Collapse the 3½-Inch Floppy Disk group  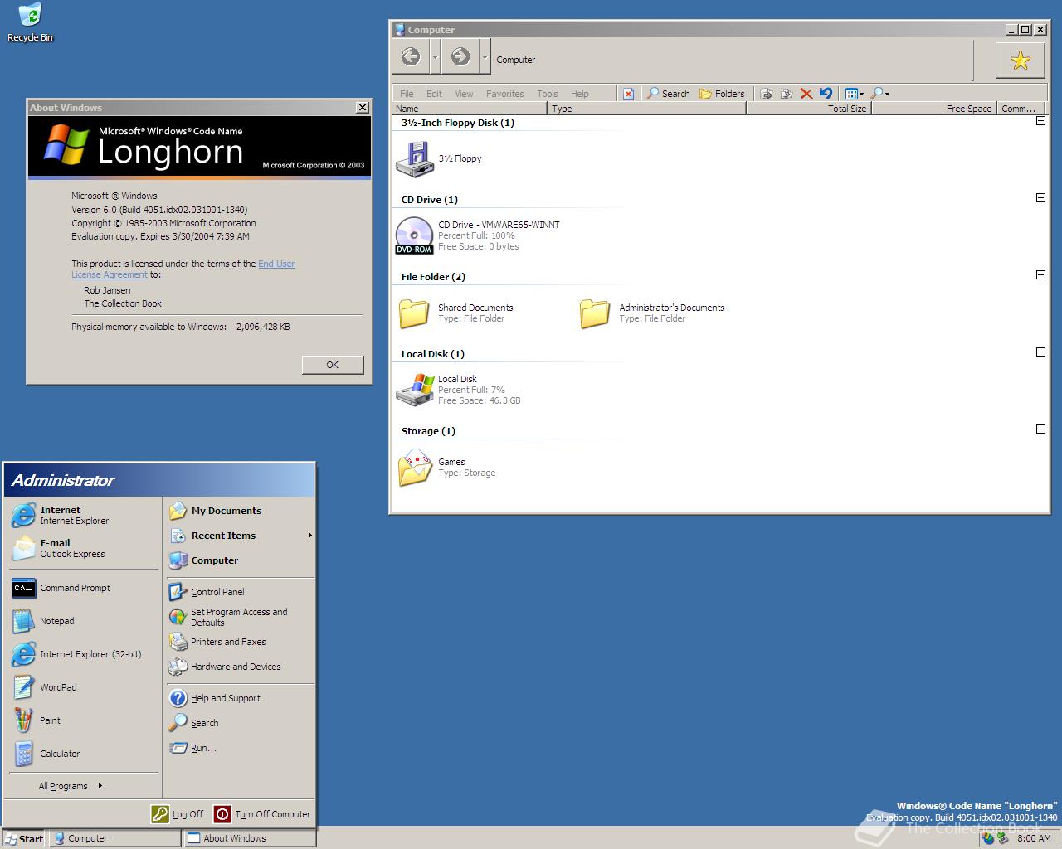point(1040,121)
